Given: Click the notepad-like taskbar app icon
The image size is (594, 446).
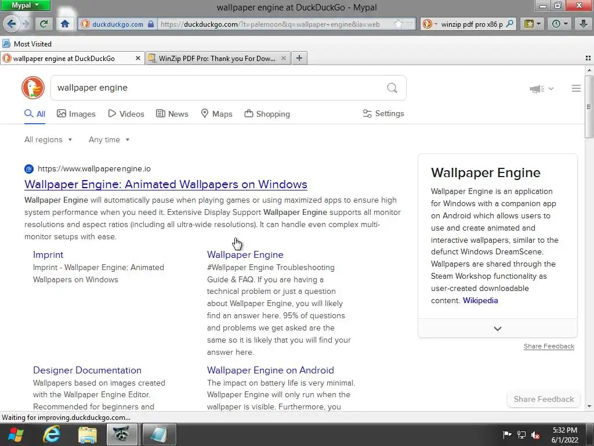Looking at the screenshot, I should (x=160, y=434).
